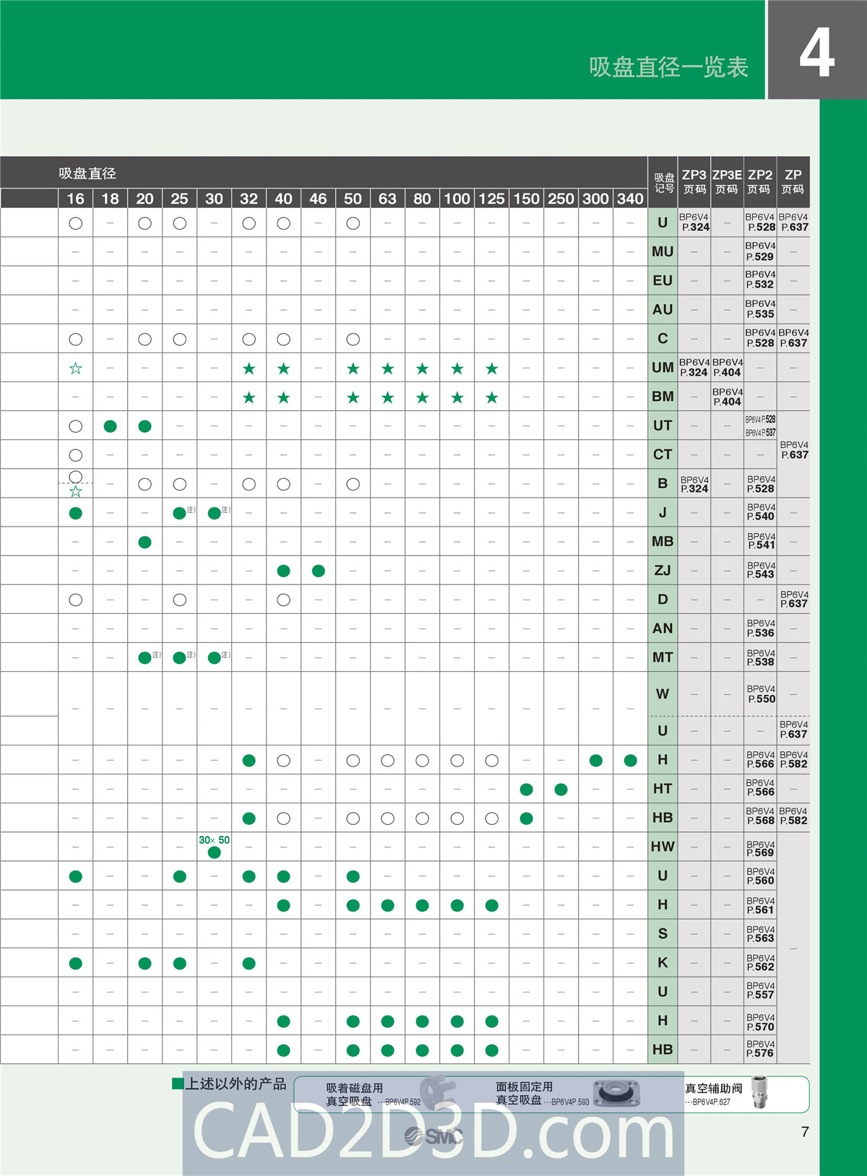Click the page reference P.569
The width and height of the screenshot is (867, 1176).
click(x=761, y=852)
